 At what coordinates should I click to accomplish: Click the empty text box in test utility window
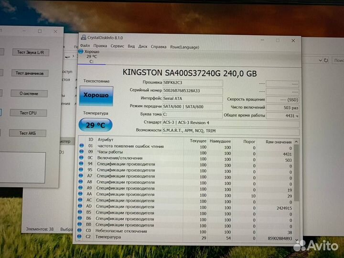[x=22, y=168]
